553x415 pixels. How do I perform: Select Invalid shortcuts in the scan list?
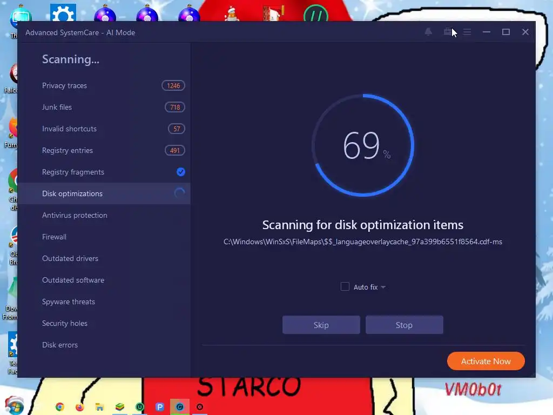coord(104,129)
